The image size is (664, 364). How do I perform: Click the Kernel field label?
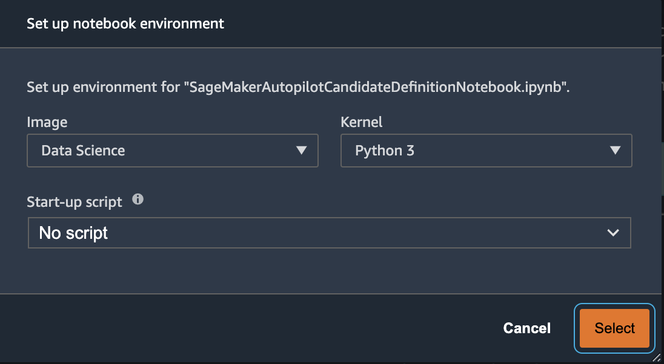pyautogui.click(x=362, y=122)
